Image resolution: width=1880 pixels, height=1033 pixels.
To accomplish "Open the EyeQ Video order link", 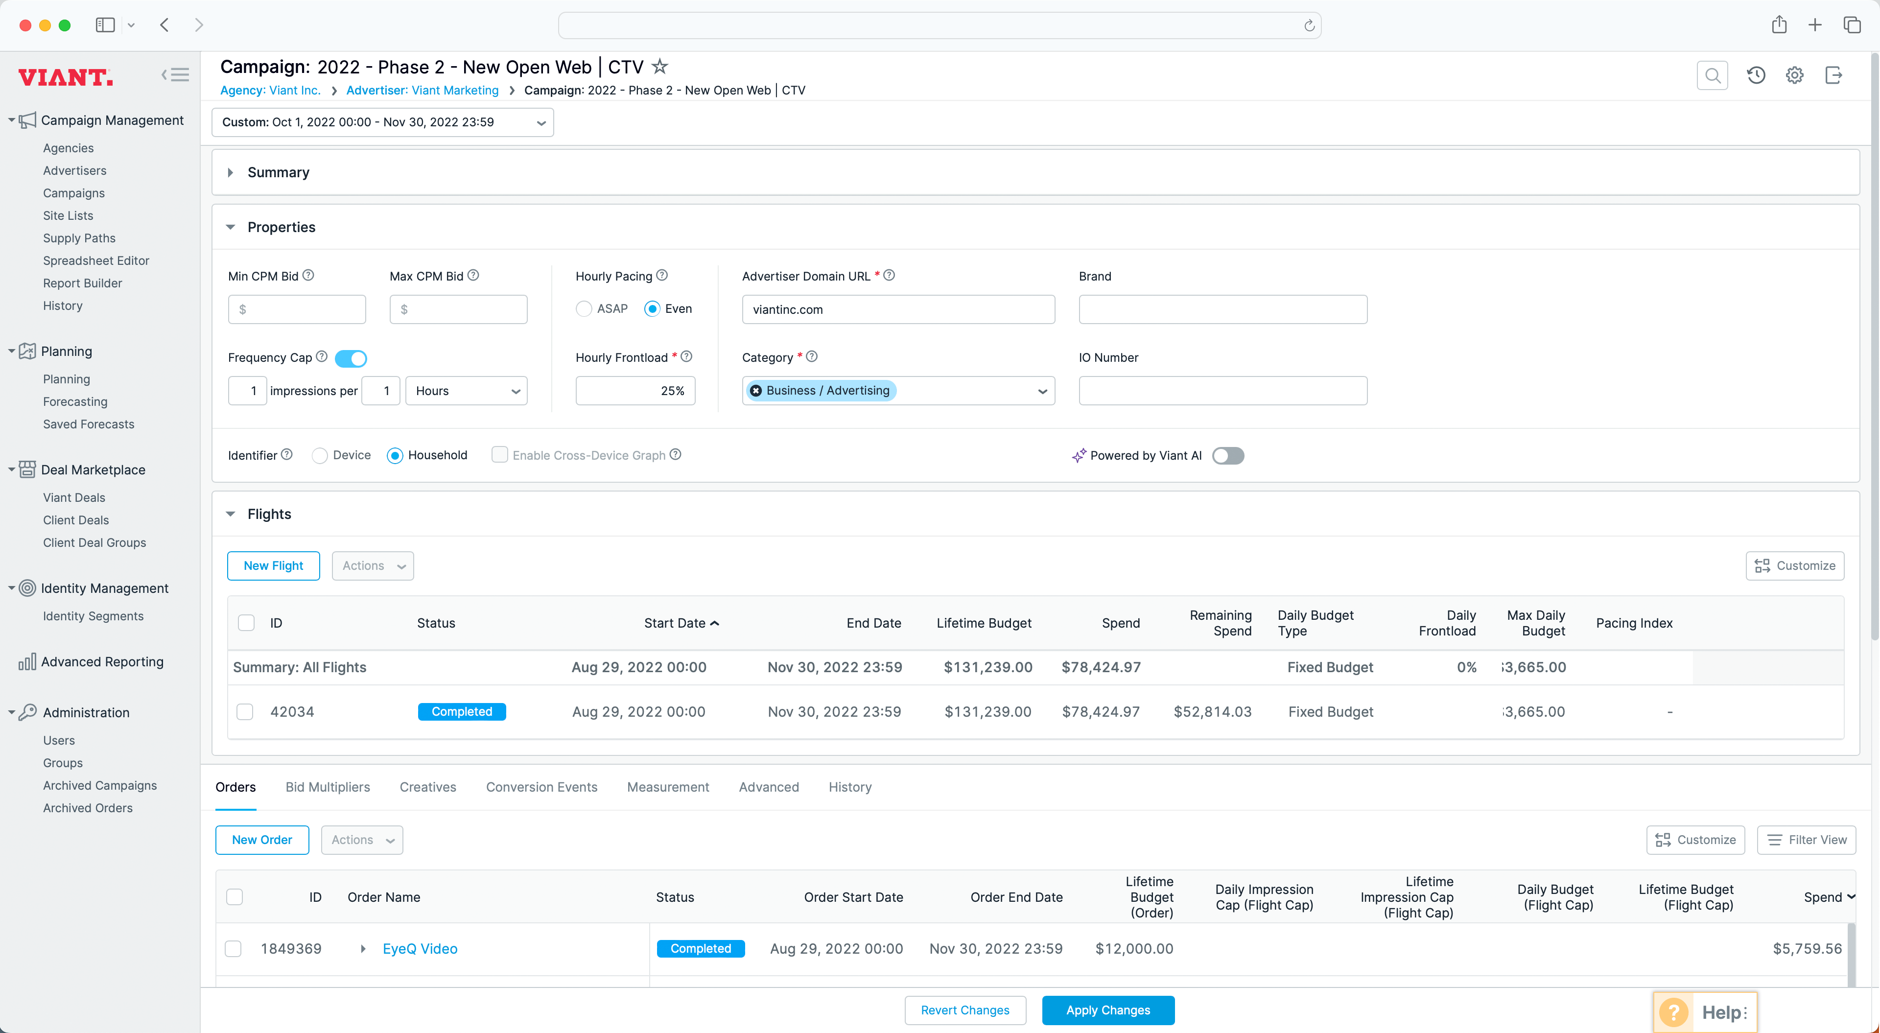I will coord(420,948).
